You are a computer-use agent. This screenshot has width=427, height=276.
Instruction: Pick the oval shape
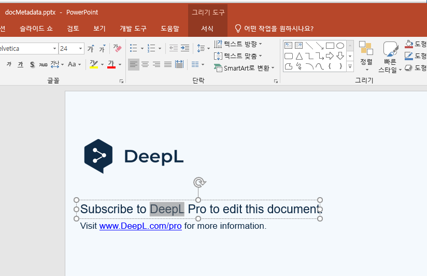pyautogui.click(x=340, y=46)
